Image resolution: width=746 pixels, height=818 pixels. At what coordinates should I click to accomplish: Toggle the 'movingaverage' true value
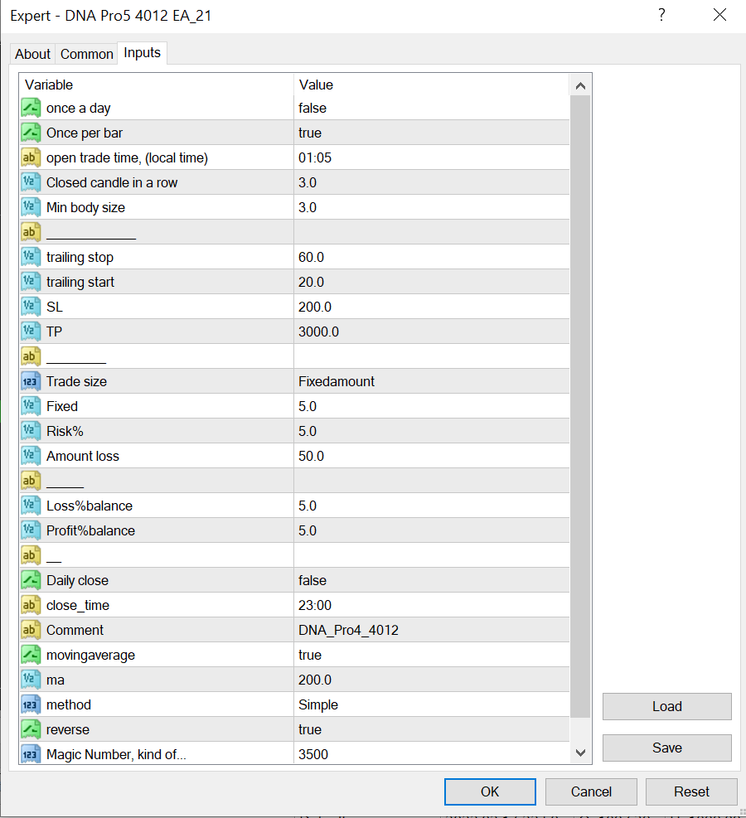[310, 655]
